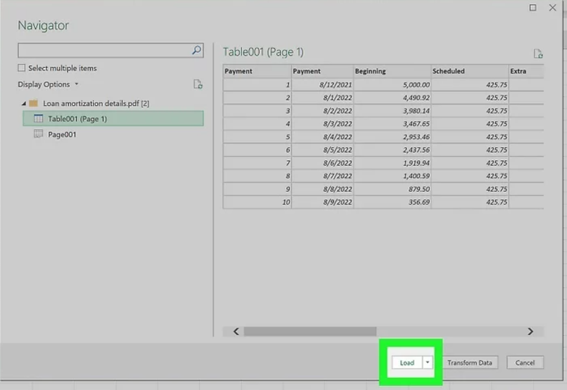Screen dimensions: 567x390
Task: Click the Transform Data button
Action: pyautogui.click(x=470, y=362)
